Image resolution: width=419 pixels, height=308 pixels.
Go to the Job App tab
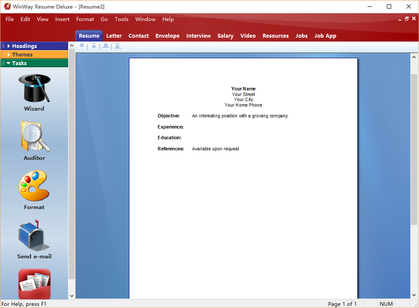[325, 36]
